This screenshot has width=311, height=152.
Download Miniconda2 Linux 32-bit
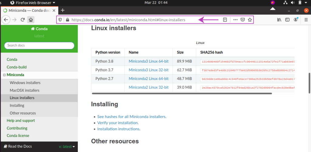tap(149, 87)
